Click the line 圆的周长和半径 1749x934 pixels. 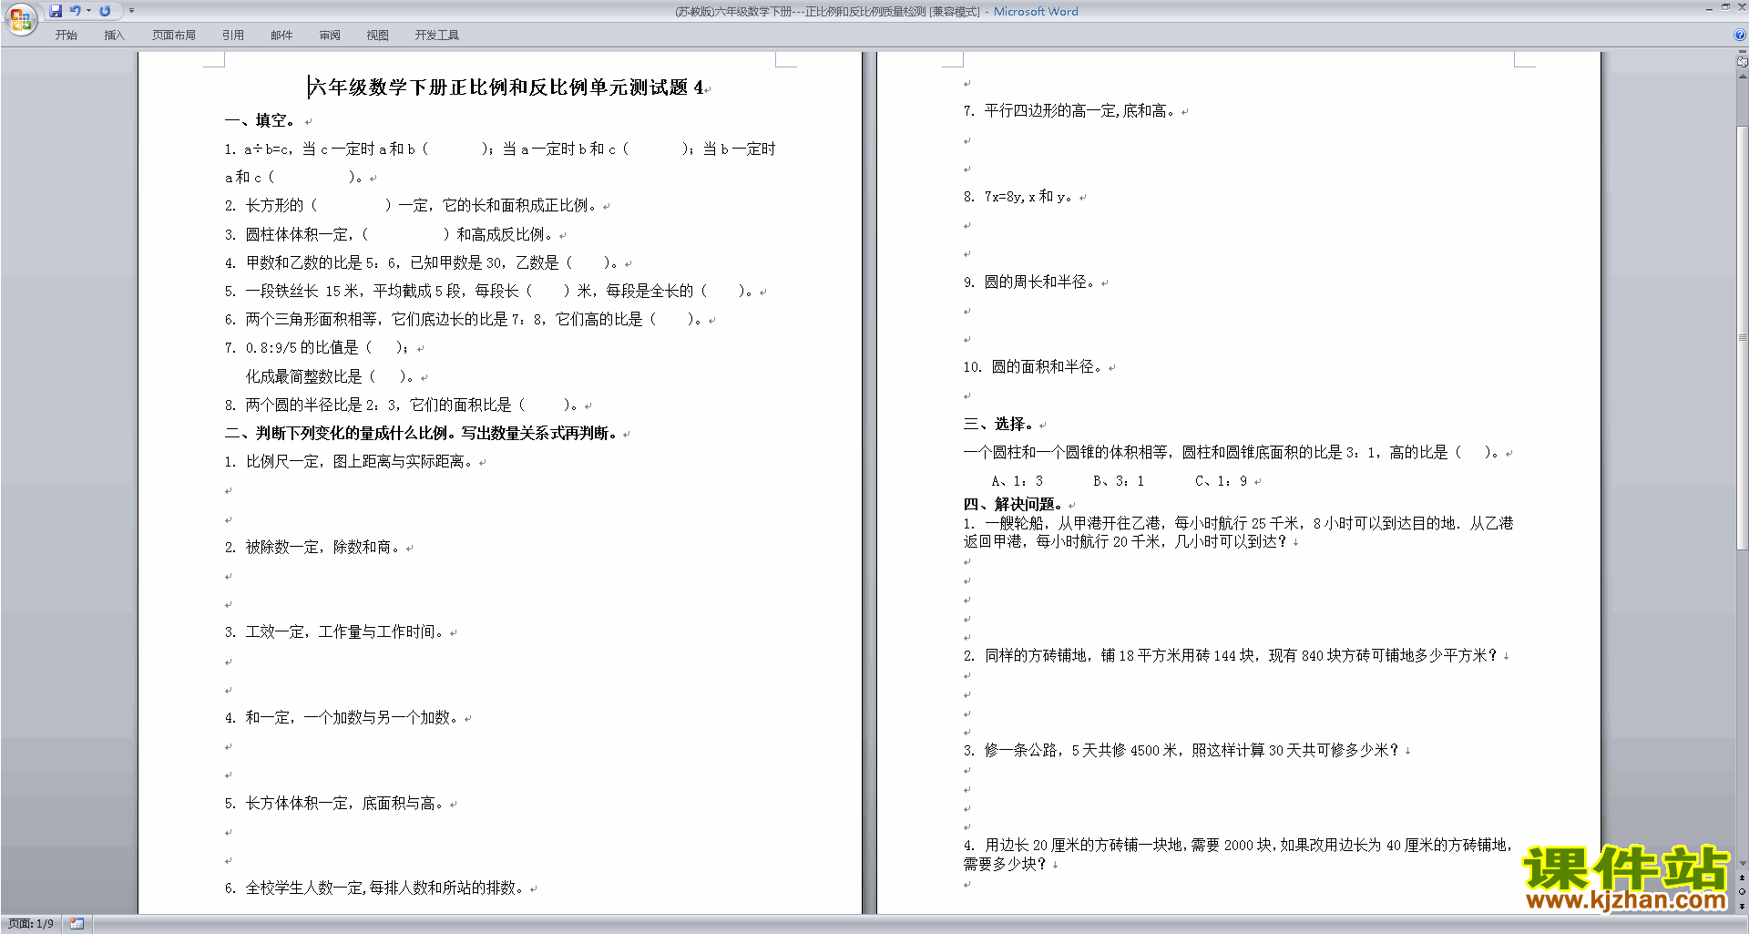[1029, 282]
